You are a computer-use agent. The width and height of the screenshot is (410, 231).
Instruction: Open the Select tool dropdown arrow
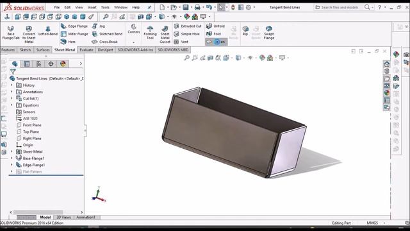(227, 7)
